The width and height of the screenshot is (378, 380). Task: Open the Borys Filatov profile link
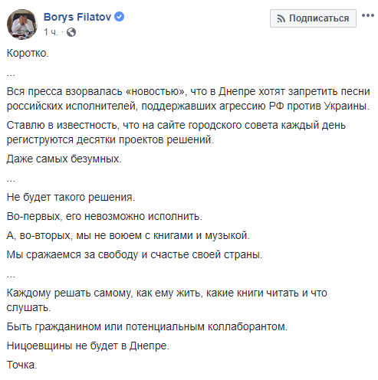(x=77, y=17)
